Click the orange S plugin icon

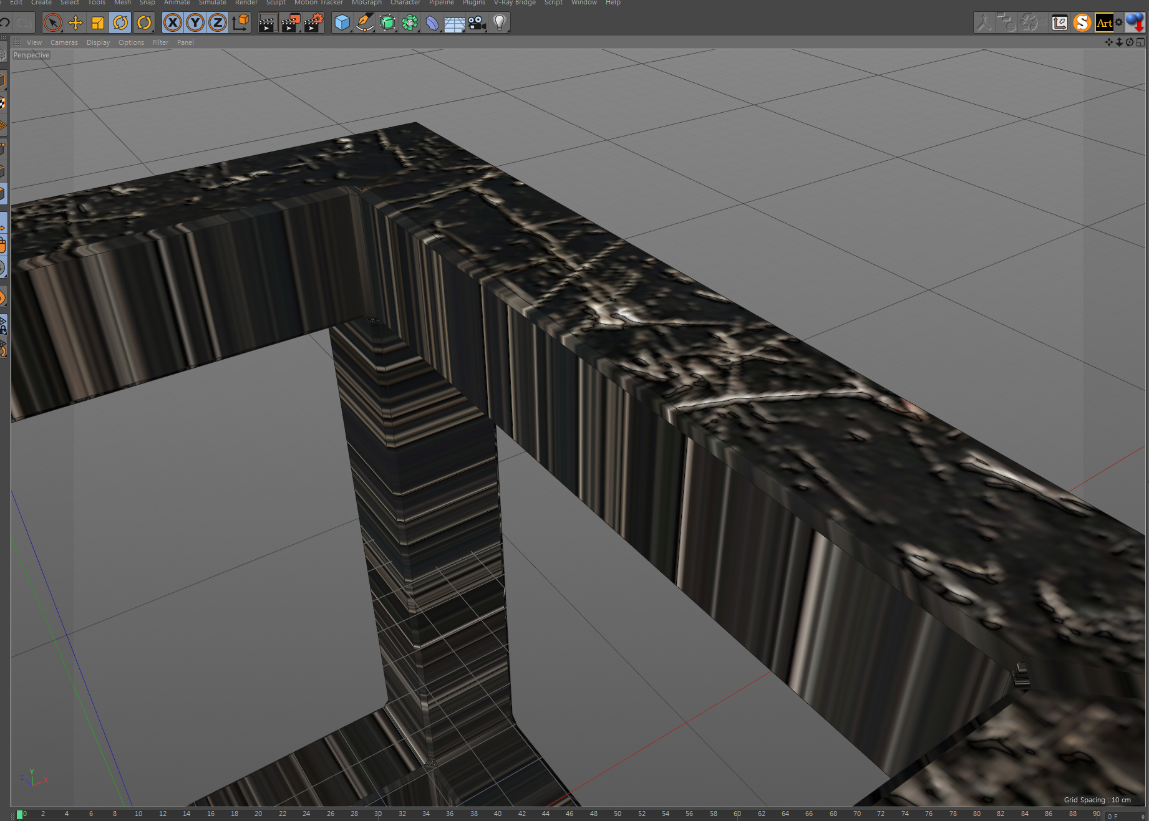[x=1082, y=23]
